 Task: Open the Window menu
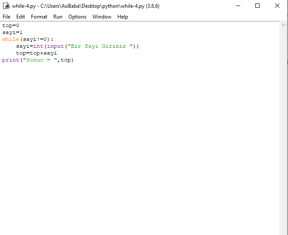point(102,17)
